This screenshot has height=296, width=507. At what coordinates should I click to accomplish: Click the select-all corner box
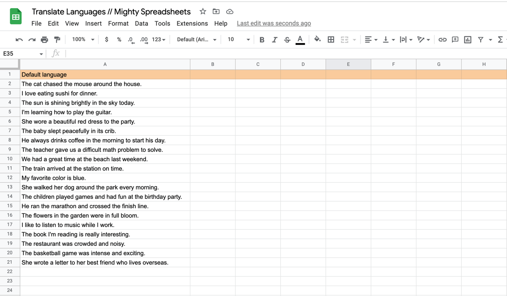coord(10,64)
